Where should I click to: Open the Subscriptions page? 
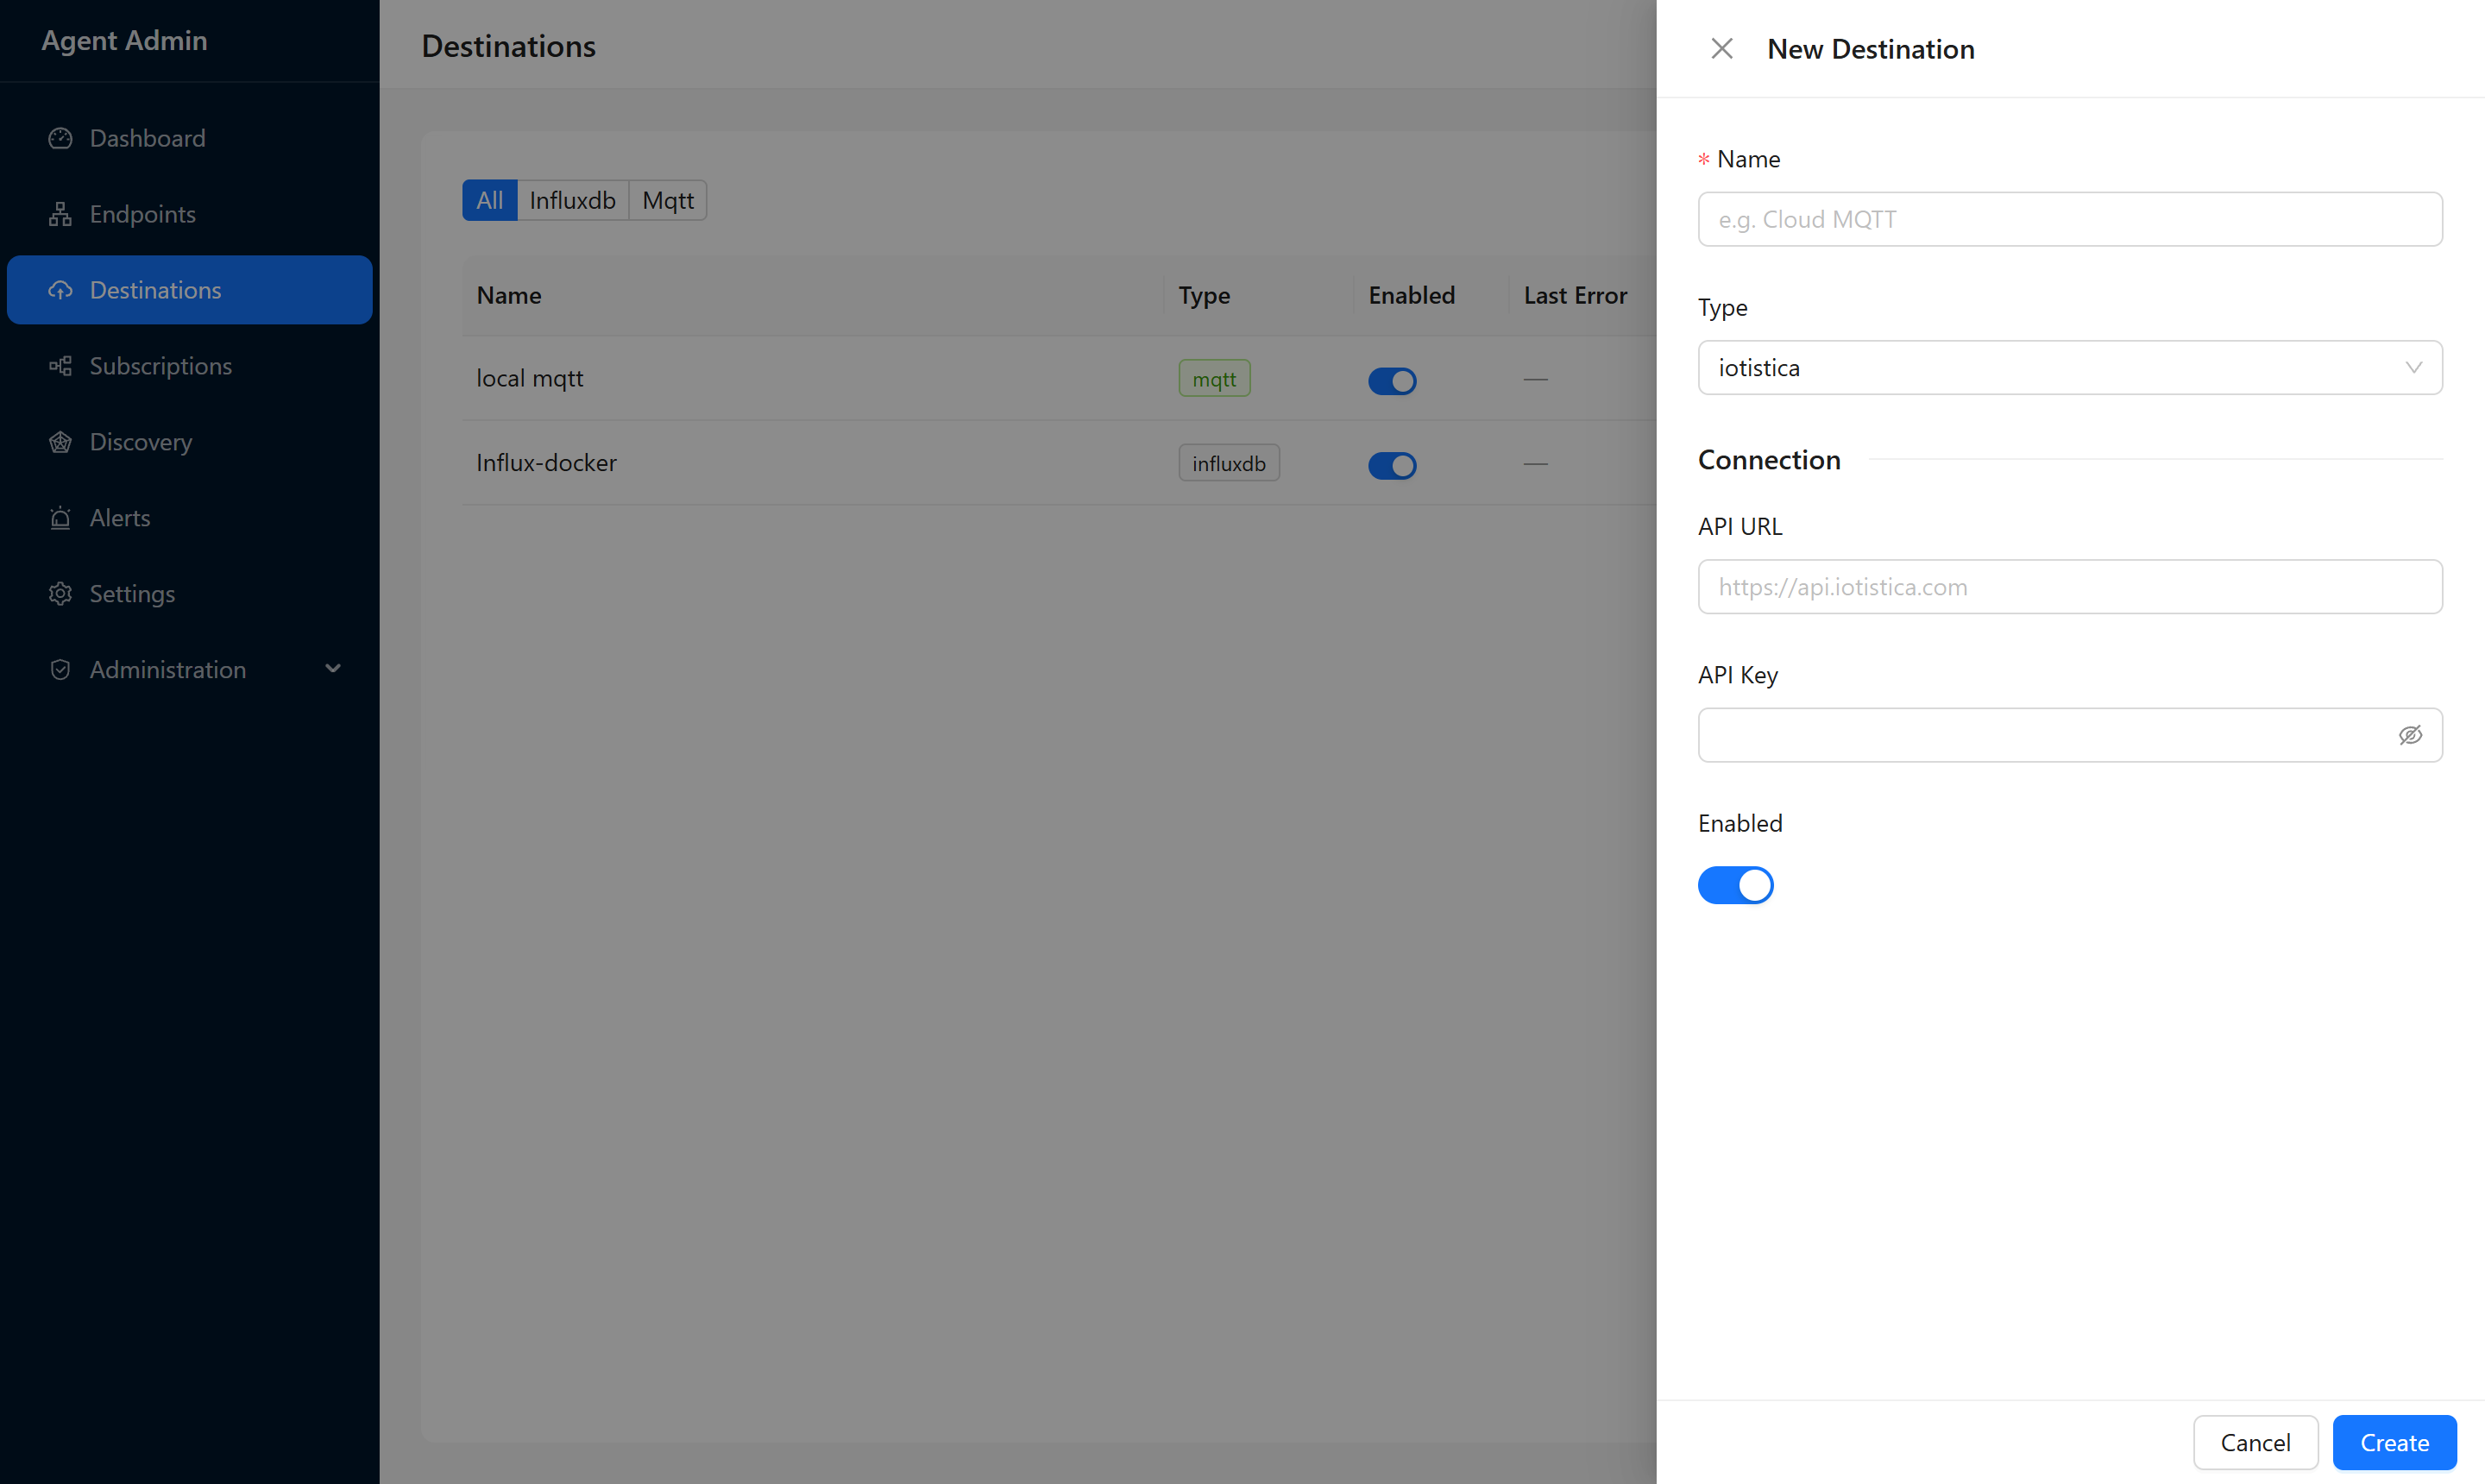(190, 366)
